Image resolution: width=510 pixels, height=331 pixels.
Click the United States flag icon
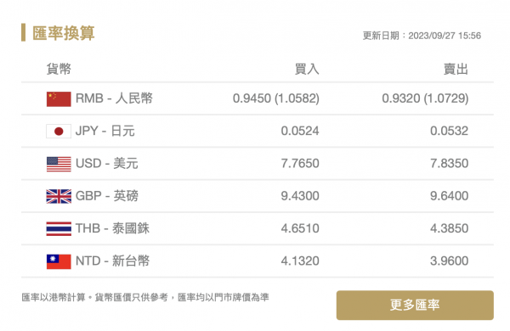pos(59,164)
